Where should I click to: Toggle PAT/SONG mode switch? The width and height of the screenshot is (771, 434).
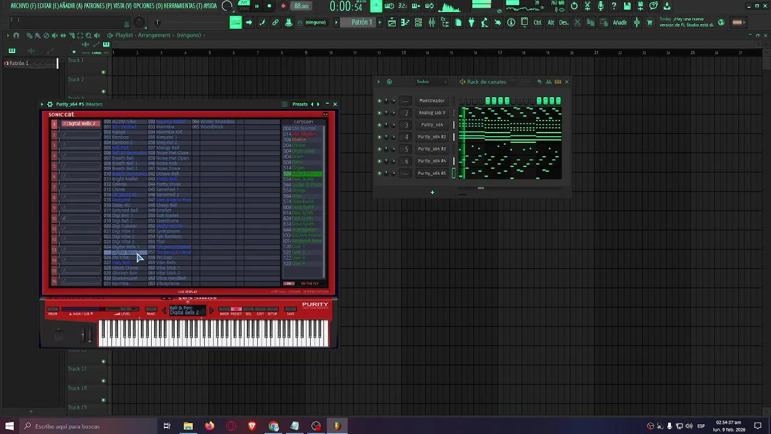(x=243, y=5)
